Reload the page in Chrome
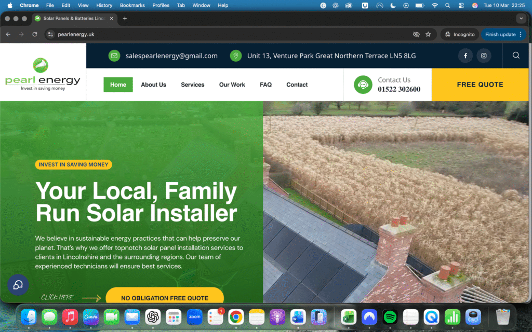This screenshot has width=532, height=332. [x=35, y=34]
